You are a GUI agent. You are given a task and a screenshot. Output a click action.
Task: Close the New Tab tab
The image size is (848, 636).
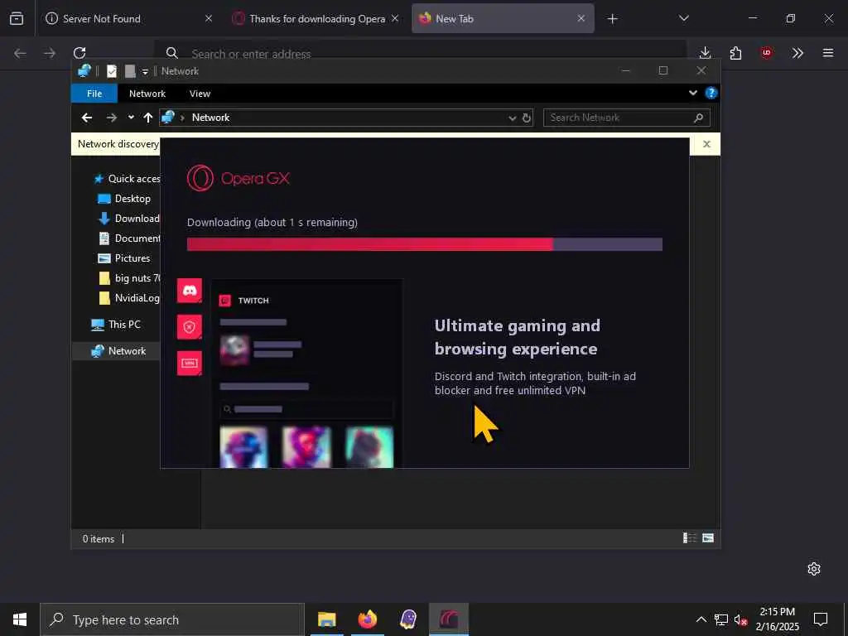(x=581, y=18)
